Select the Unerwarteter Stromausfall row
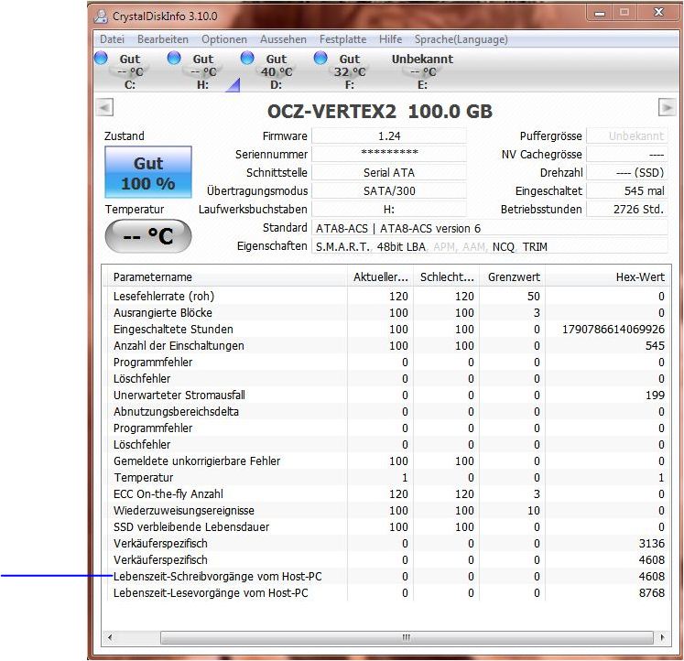Image resolution: width=684 pixels, height=661 pixels. pyautogui.click(x=386, y=395)
